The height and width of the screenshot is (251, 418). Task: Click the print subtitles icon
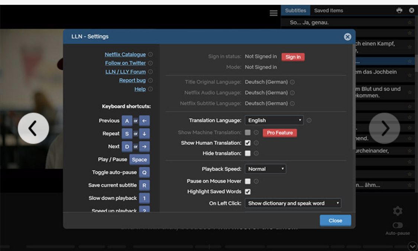(x=399, y=10)
